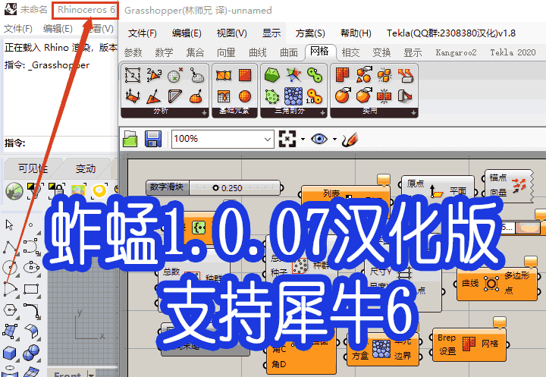This screenshot has width=546, height=377.
Task: Select the Rhino Rectangle tool
Action: tap(31, 289)
